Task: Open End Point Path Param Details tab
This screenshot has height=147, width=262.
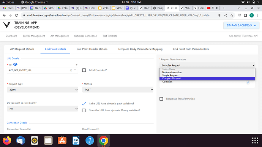Action: point(191,49)
